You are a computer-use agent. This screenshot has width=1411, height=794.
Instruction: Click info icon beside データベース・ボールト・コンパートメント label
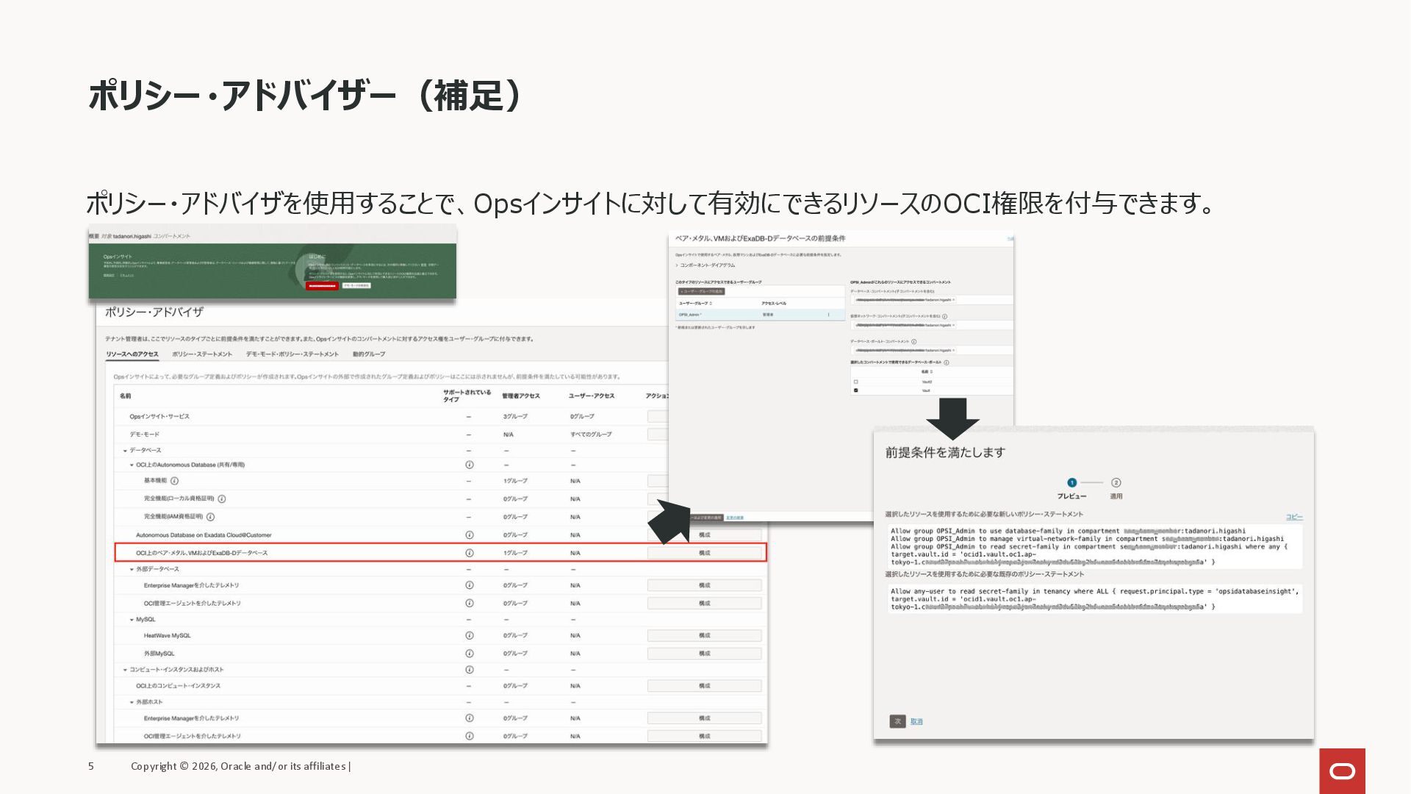tap(913, 341)
